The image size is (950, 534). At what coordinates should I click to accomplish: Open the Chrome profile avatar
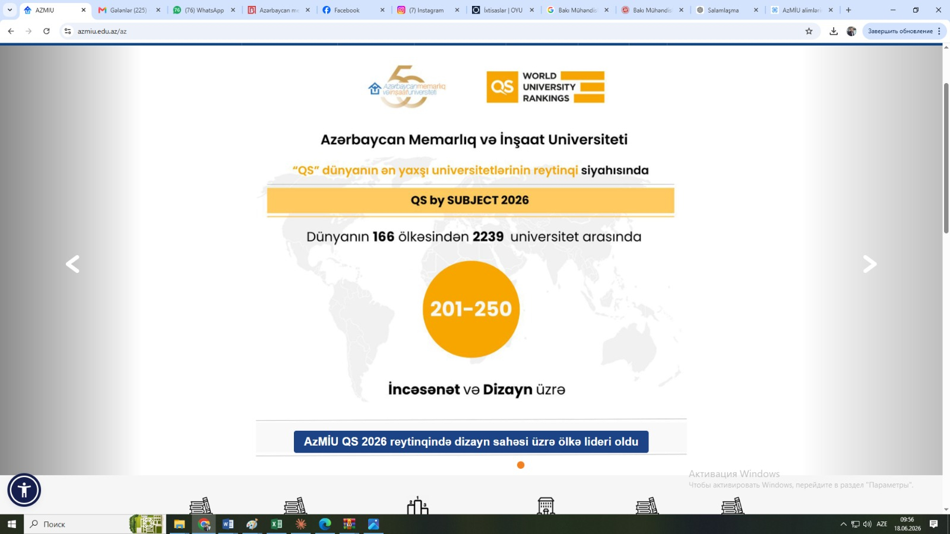(851, 31)
